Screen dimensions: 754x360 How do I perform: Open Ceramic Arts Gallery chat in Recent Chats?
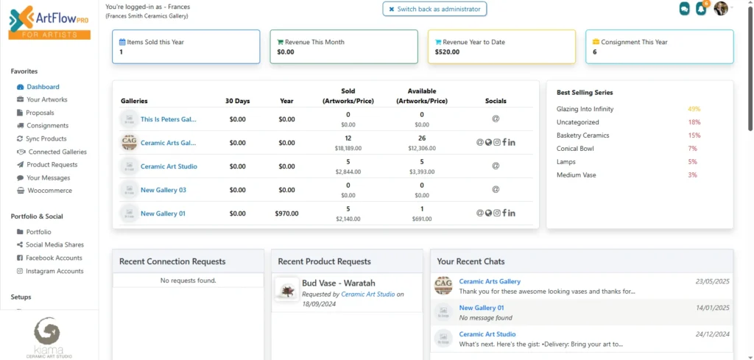pos(489,281)
